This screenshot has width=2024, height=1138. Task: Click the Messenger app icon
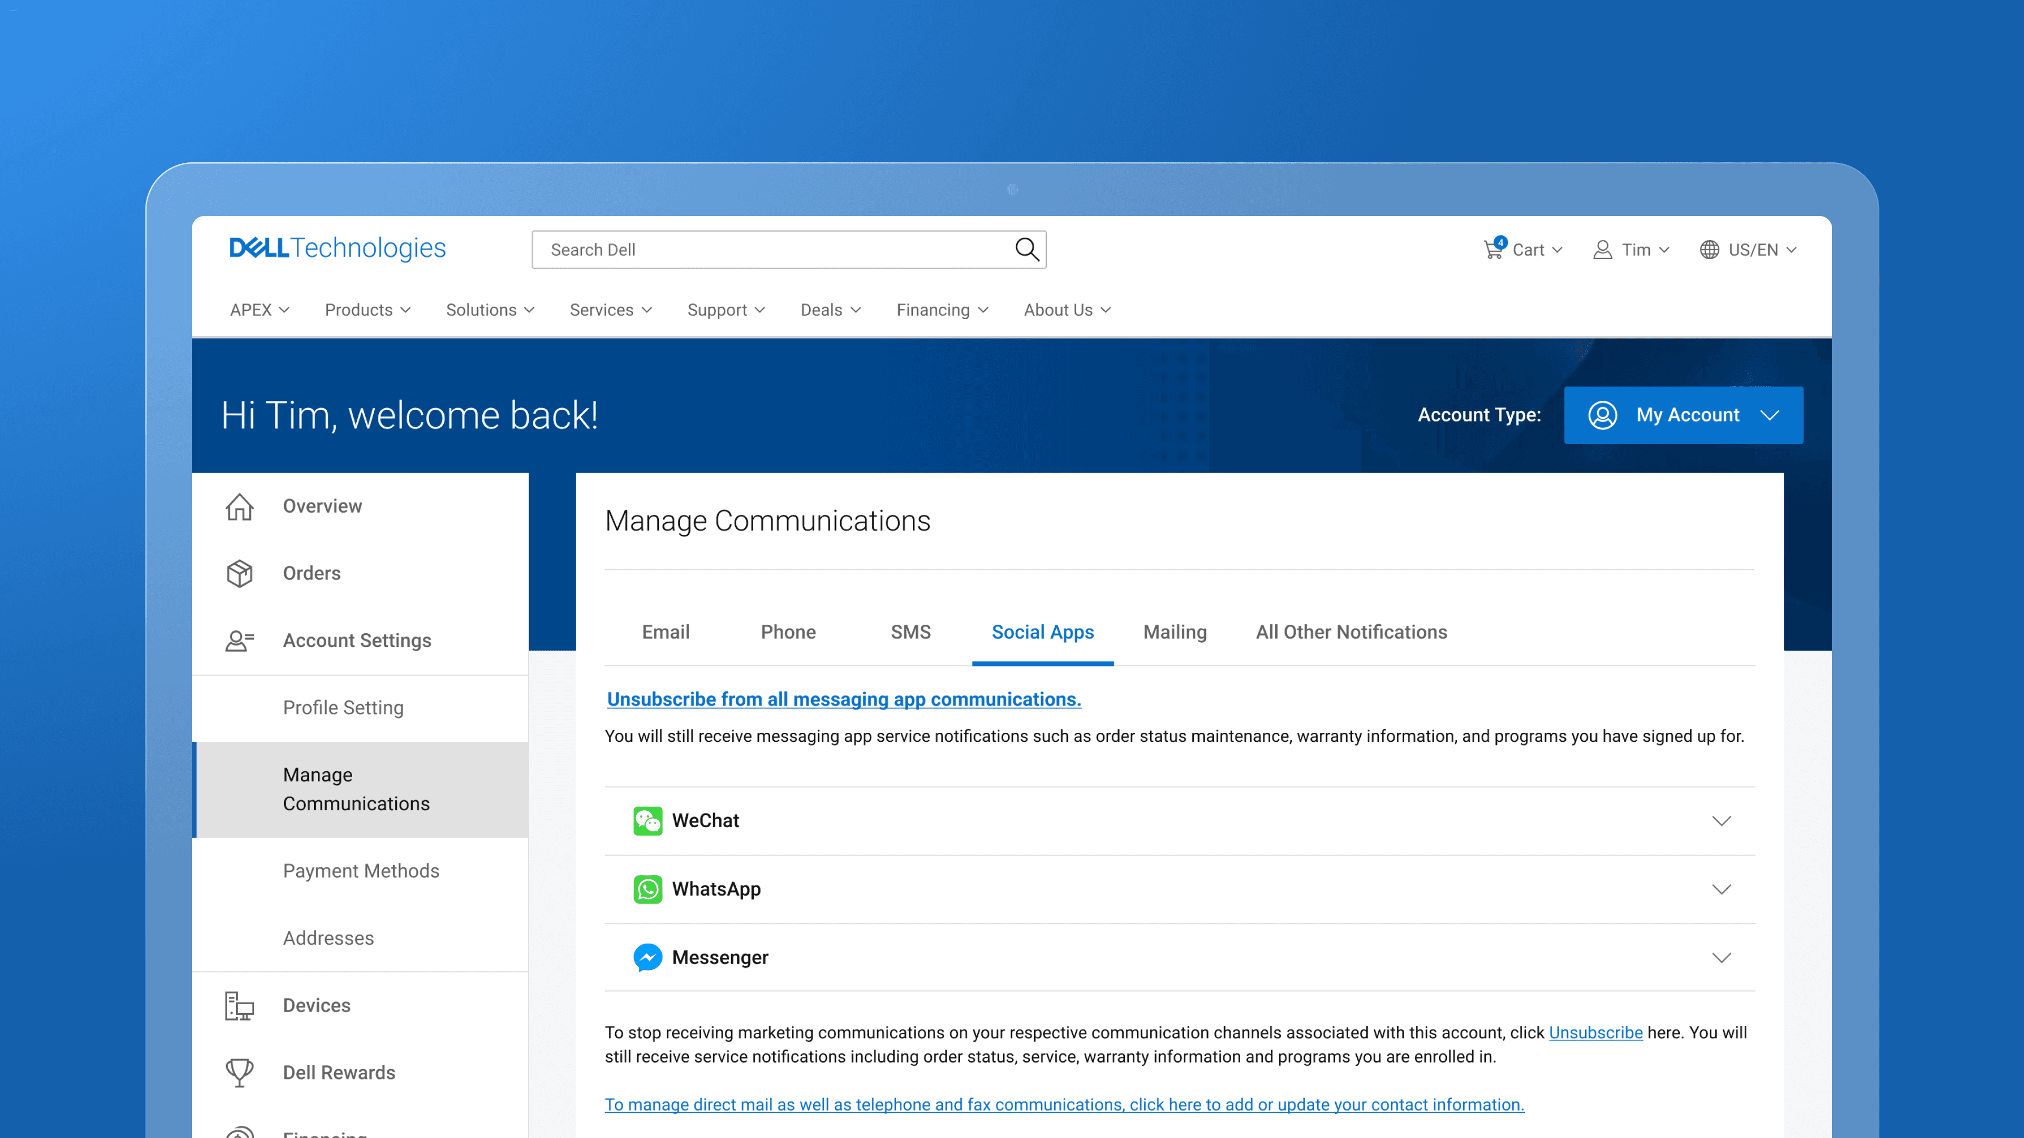click(x=647, y=957)
